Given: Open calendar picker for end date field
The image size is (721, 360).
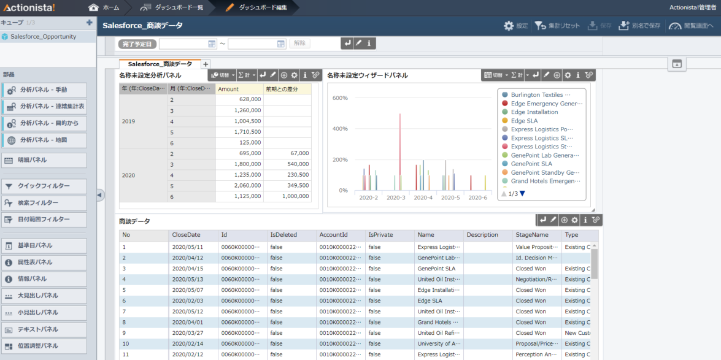Looking at the screenshot, I should point(281,44).
